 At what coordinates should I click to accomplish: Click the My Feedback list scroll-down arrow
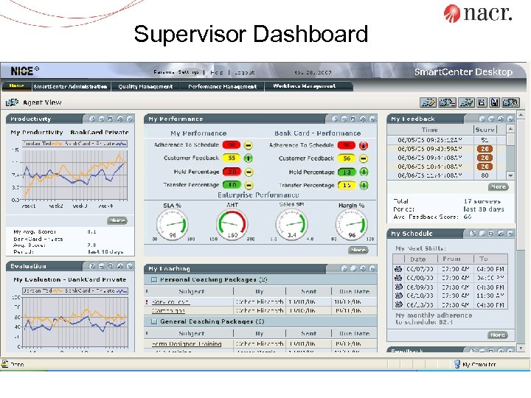coord(510,175)
